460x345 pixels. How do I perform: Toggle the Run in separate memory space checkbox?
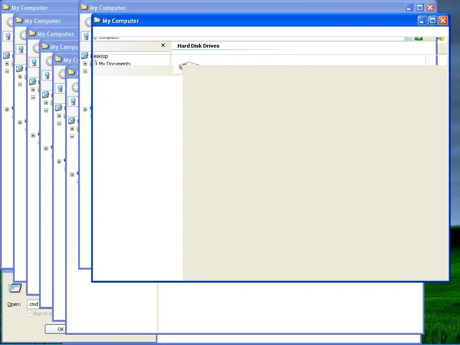[x=30, y=313]
